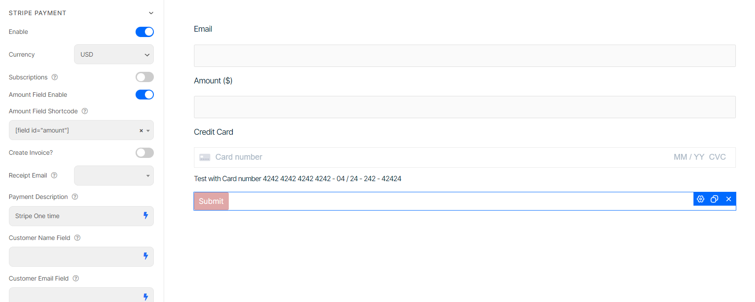
Task: Click the lightning bolt beside Payment Description
Action: (145, 215)
